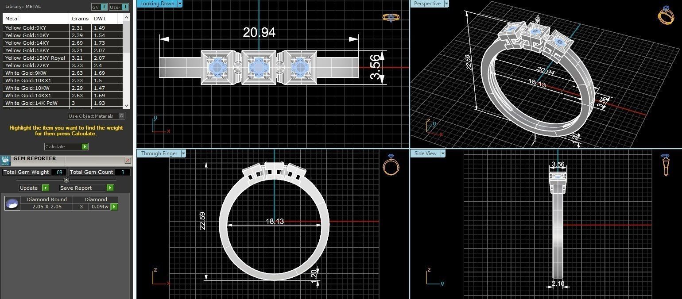682x299 pixels.
Task: Select the Yellow Gold:14KY row
Action: (x=62, y=43)
